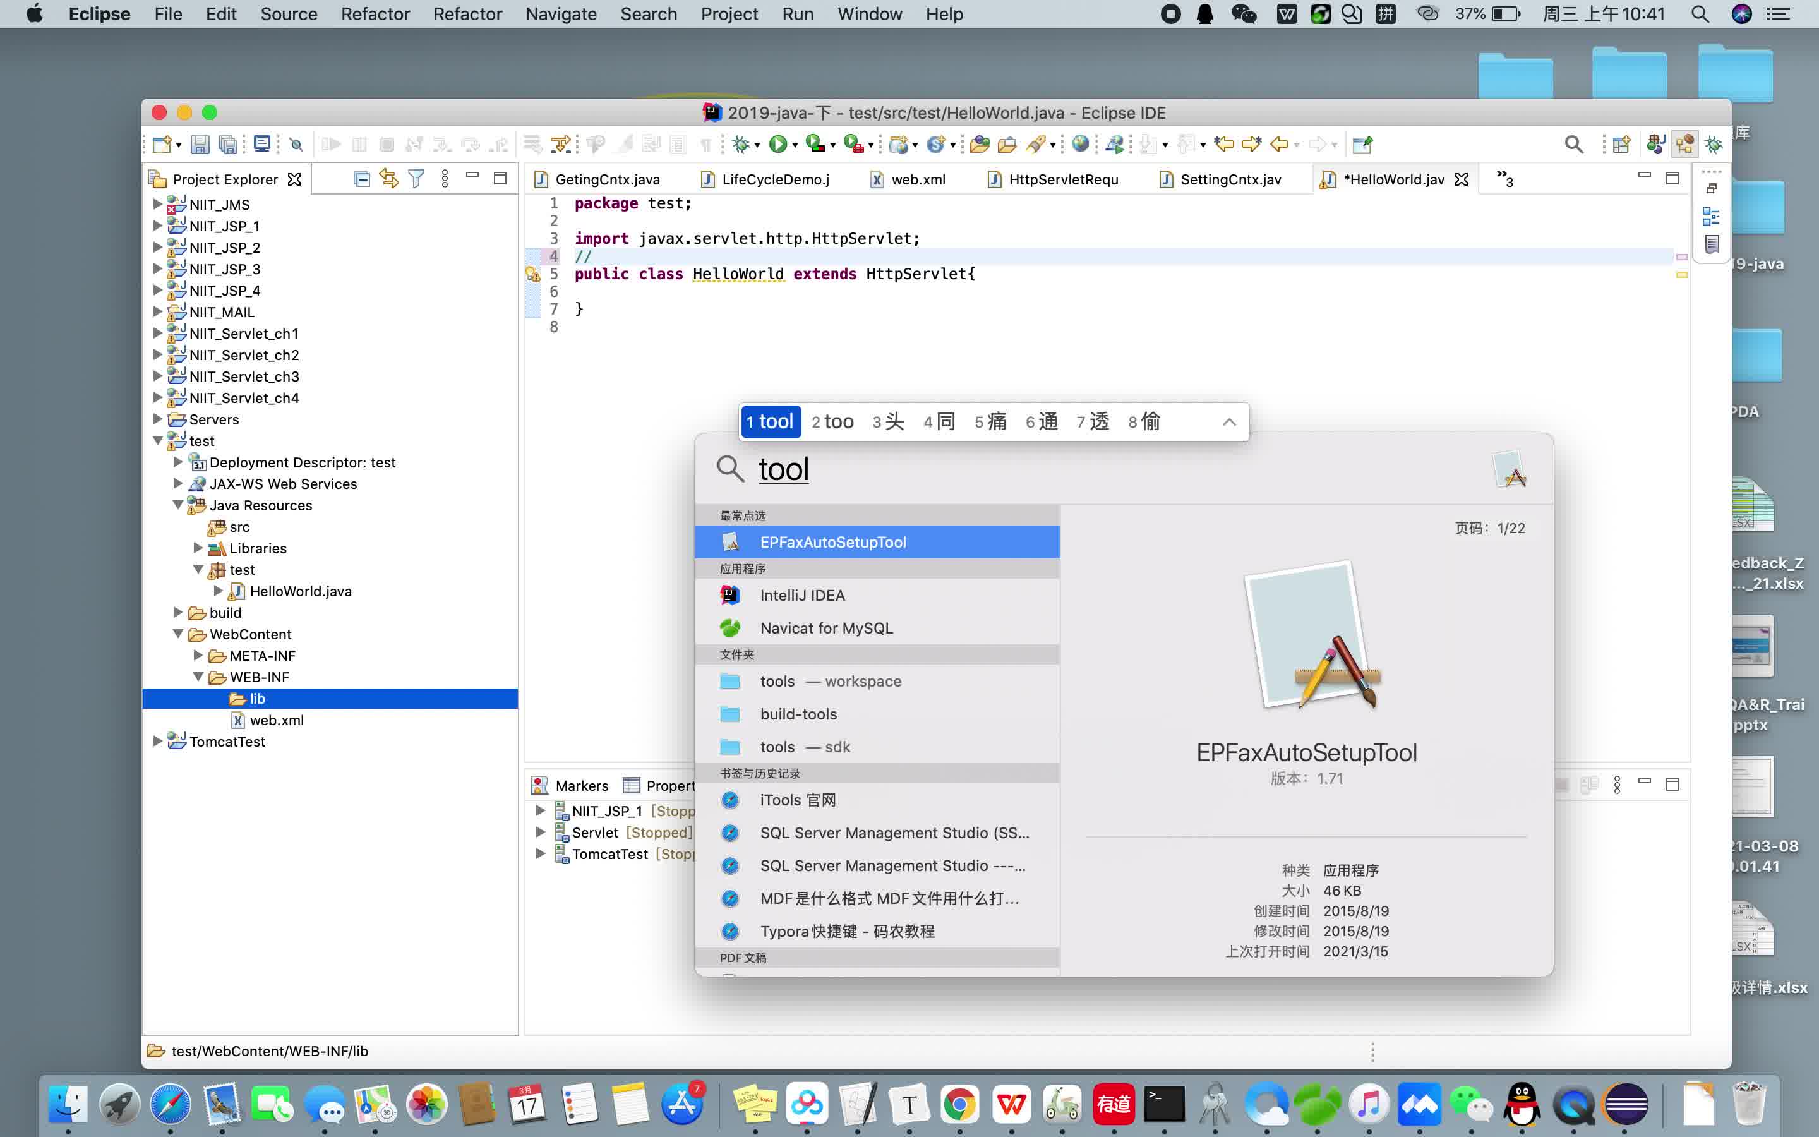Viewport: 1819px width, 1137px height.
Task: Open the Run button dropdown arrow
Action: tap(795, 145)
